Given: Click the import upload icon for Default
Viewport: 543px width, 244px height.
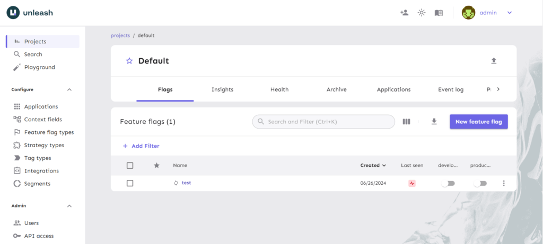Looking at the screenshot, I should (x=494, y=61).
